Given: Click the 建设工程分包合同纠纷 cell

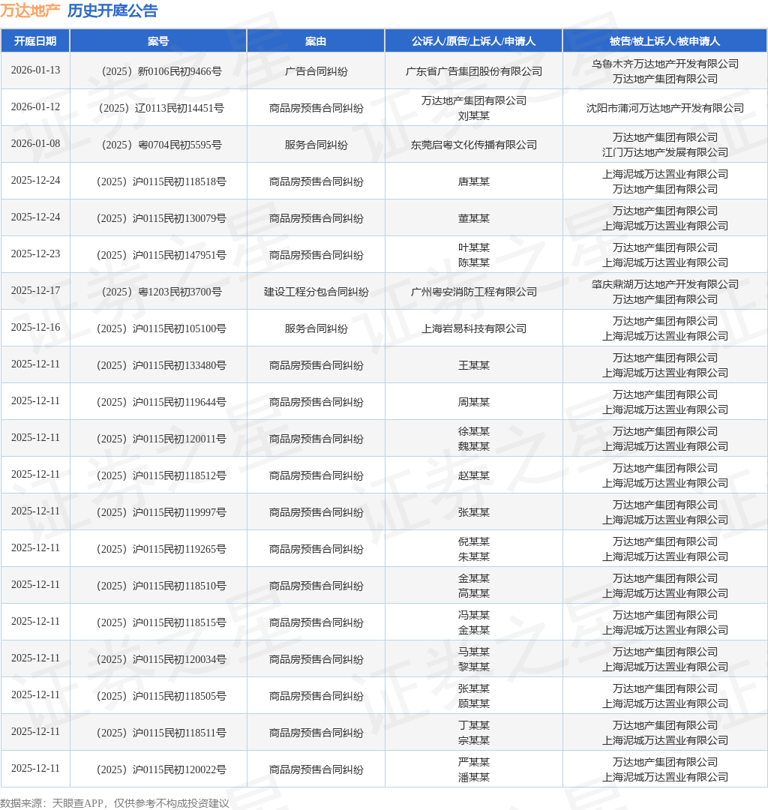Looking at the screenshot, I should tap(316, 291).
